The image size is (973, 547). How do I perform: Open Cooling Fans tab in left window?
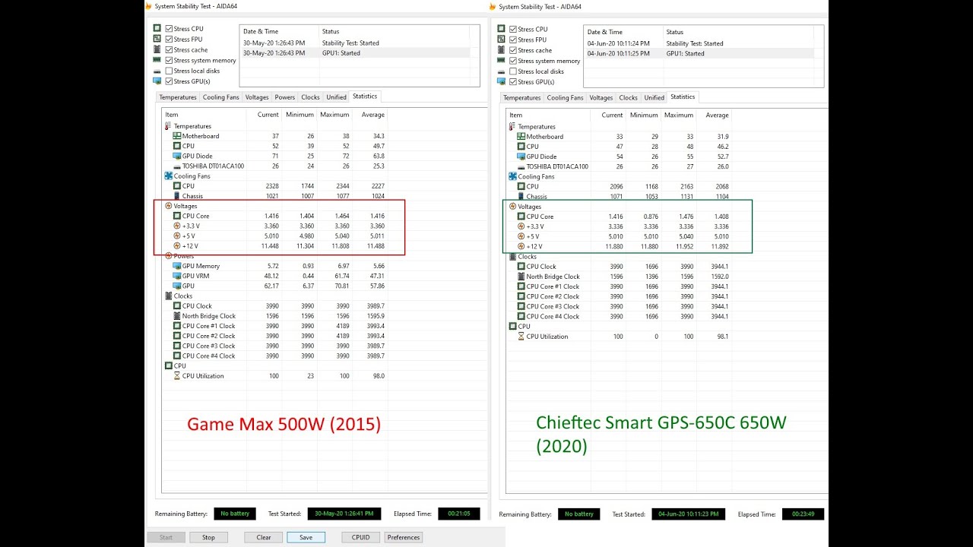point(220,97)
